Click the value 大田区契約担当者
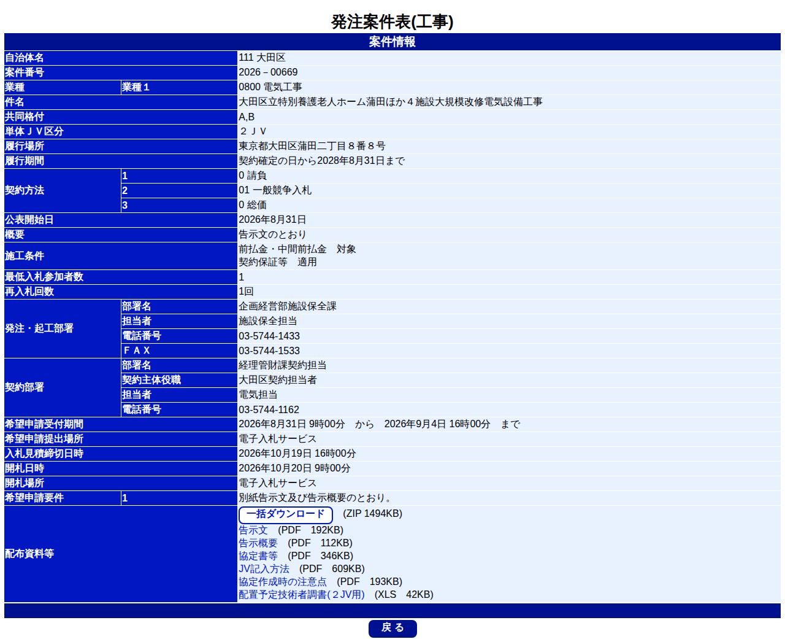The width and height of the screenshot is (785, 639). pos(278,380)
